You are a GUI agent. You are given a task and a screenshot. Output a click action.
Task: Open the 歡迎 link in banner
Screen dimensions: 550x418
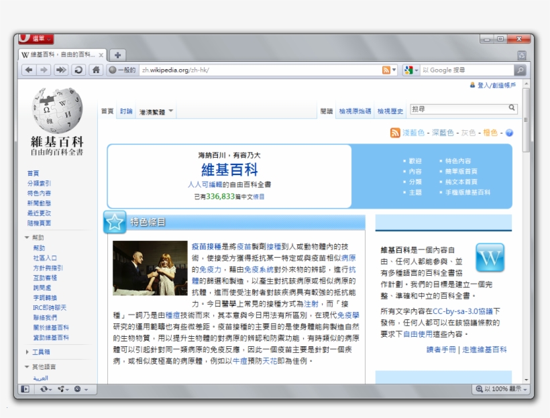[x=415, y=161]
